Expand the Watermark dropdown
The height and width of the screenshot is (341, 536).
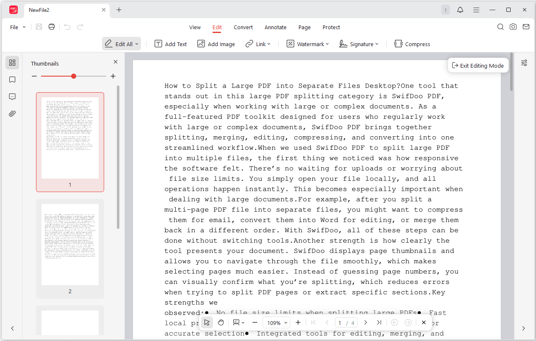tap(327, 44)
